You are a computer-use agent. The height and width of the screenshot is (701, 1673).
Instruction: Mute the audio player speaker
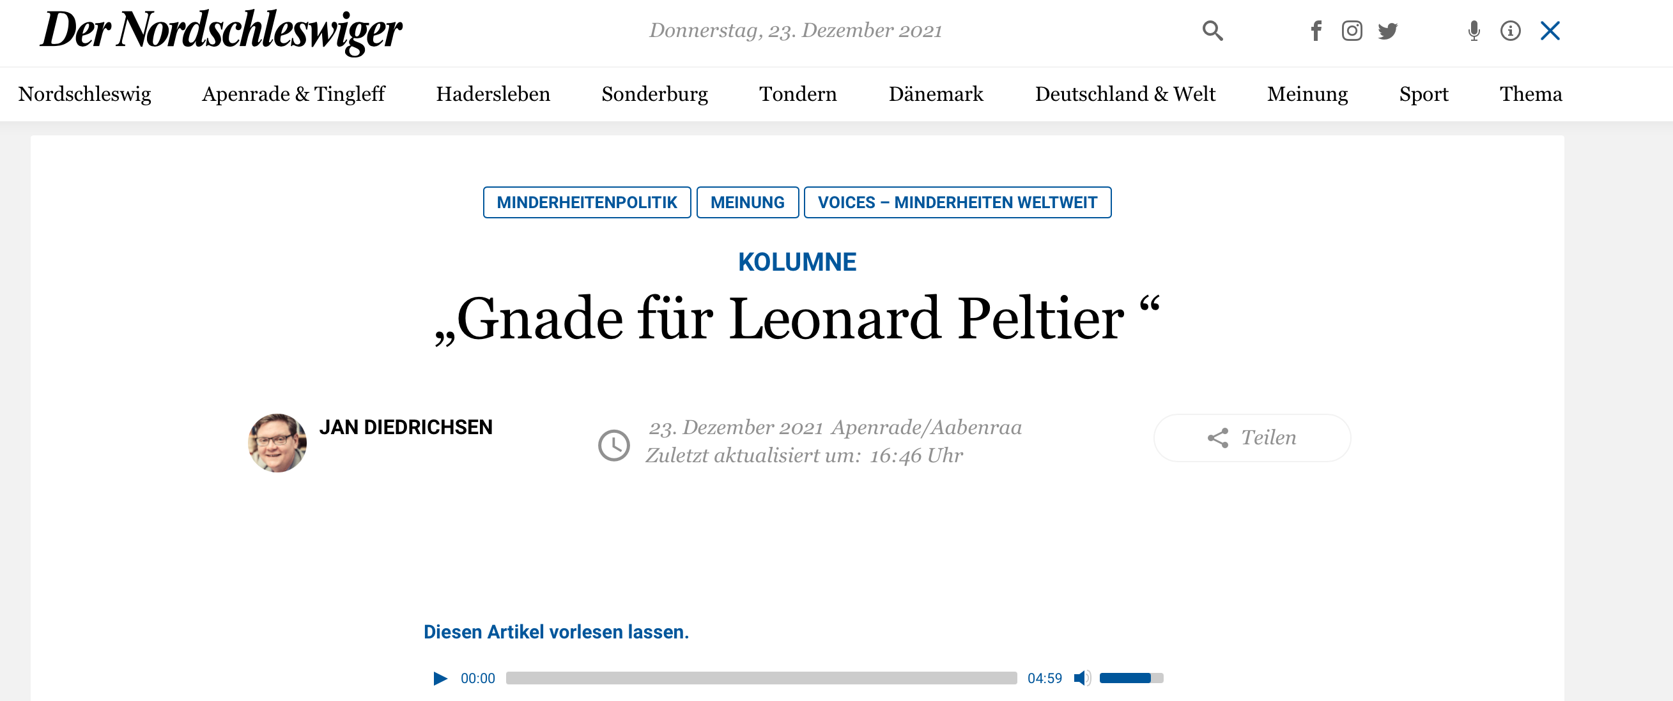[x=1081, y=678]
